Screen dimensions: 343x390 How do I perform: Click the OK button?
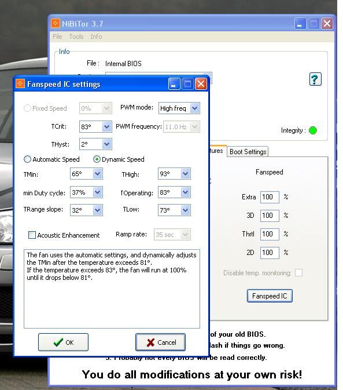click(x=63, y=342)
